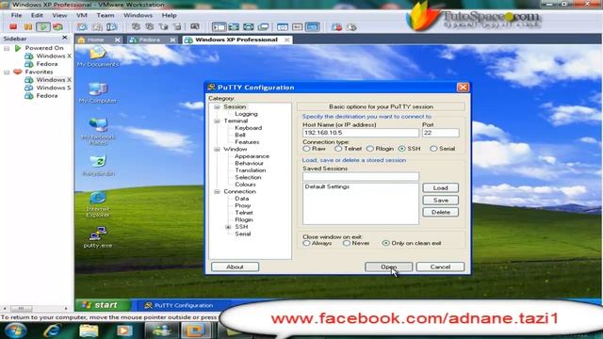Viewport: 603px width, 339px height.
Task: Open the Edit menu
Action: (37, 15)
